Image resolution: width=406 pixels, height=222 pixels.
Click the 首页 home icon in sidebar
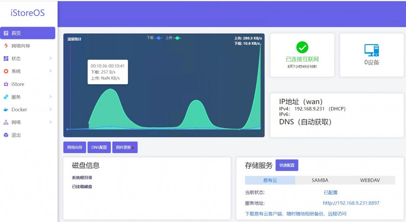click(6, 33)
